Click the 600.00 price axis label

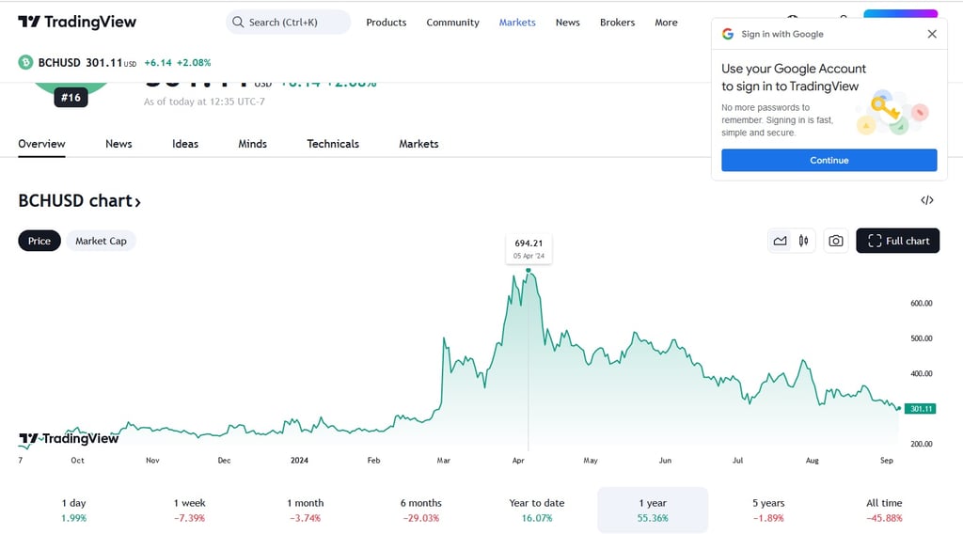922,304
